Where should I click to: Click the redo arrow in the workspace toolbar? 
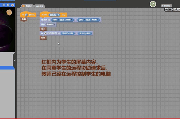click(170, 10)
